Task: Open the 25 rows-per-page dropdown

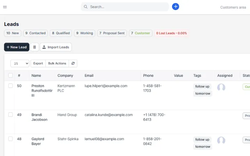Action: 20,63
